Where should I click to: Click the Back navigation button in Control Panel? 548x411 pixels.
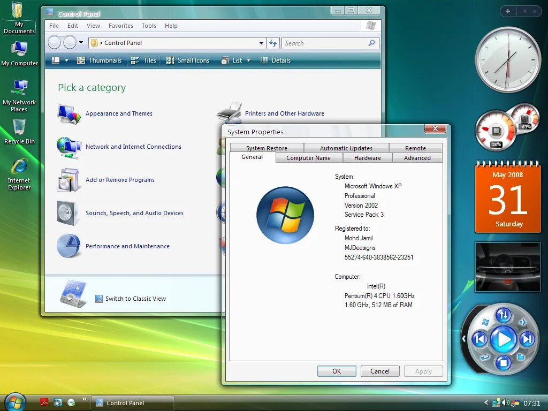point(54,43)
